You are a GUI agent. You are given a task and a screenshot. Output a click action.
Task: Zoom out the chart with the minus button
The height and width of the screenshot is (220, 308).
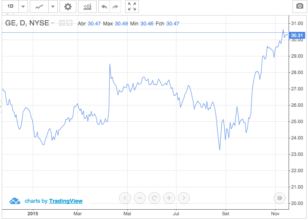click(x=139, y=198)
